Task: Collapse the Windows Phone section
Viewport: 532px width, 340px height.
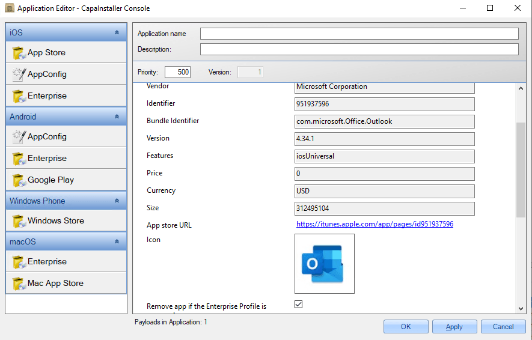Action: pos(117,201)
